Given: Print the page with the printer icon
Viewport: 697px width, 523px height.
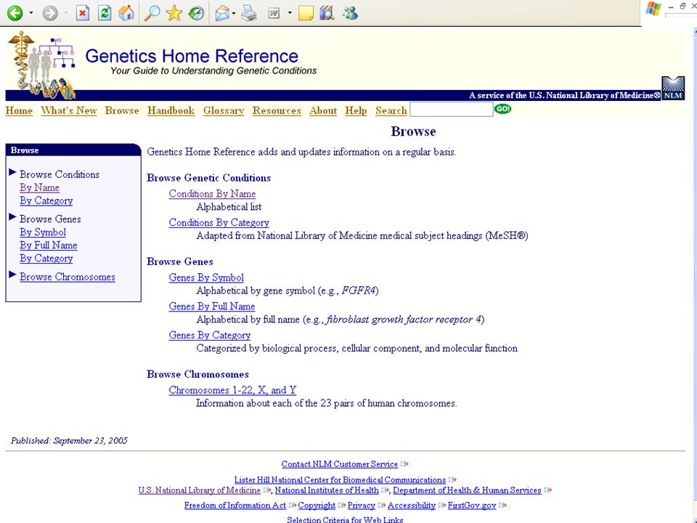Looking at the screenshot, I should (x=249, y=13).
